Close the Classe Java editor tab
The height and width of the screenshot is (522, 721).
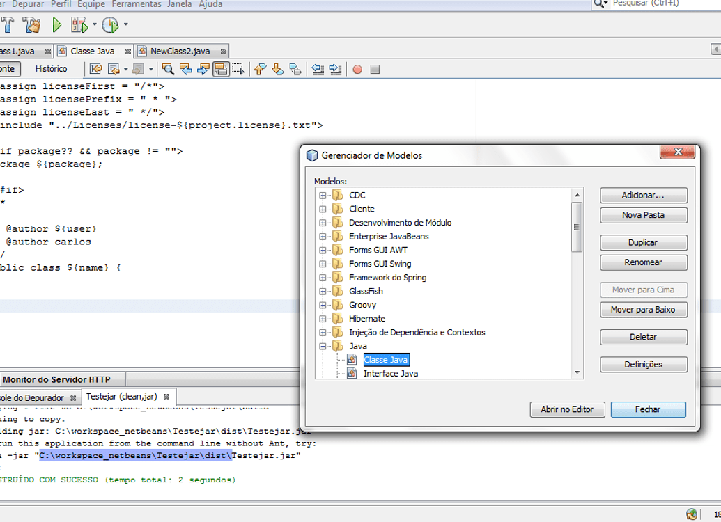128,52
